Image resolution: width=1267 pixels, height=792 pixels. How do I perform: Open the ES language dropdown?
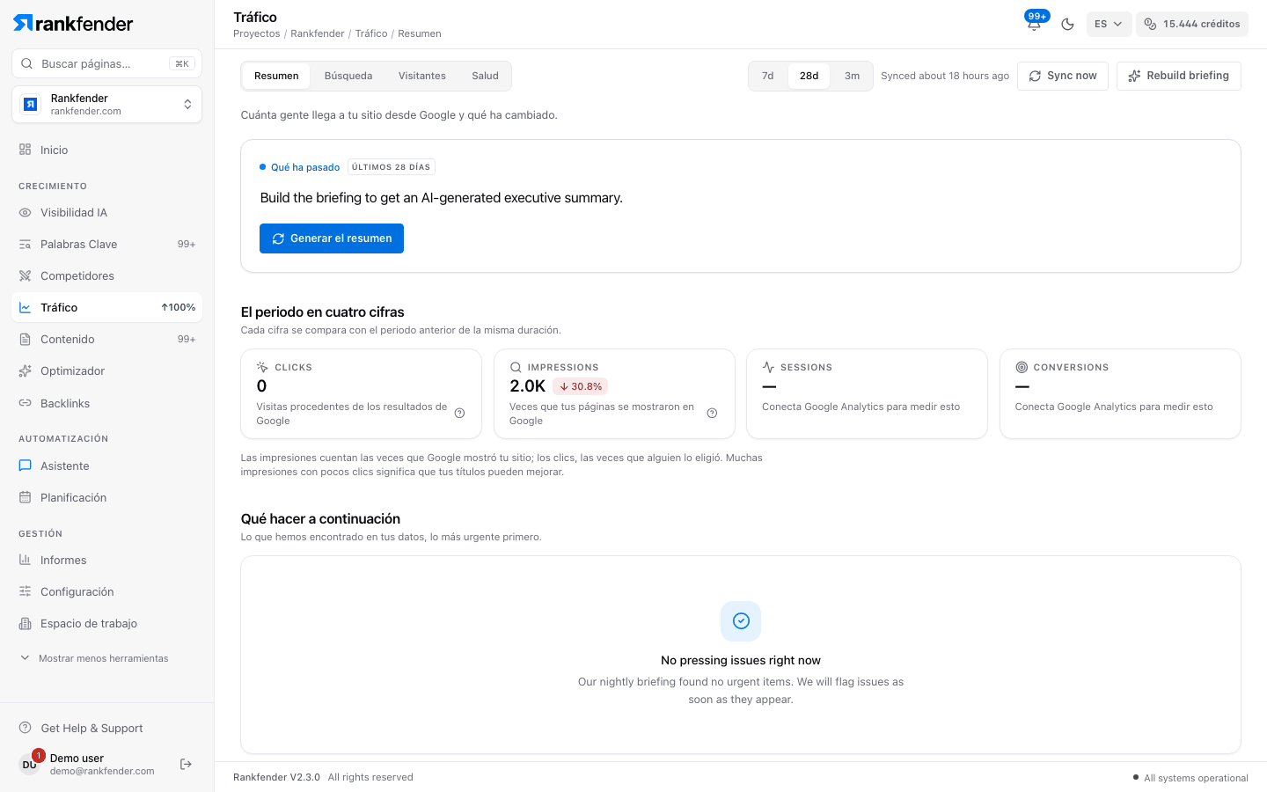tap(1108, 24)
